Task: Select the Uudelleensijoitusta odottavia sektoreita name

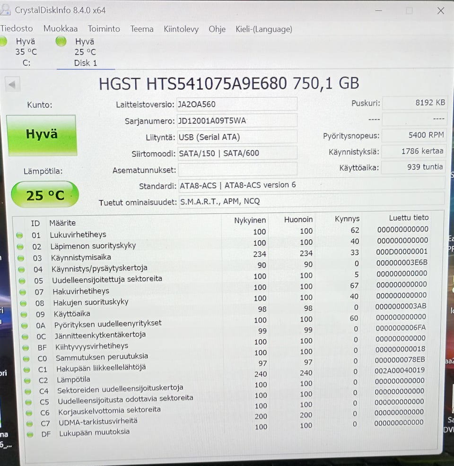Action: pos(125,400)
